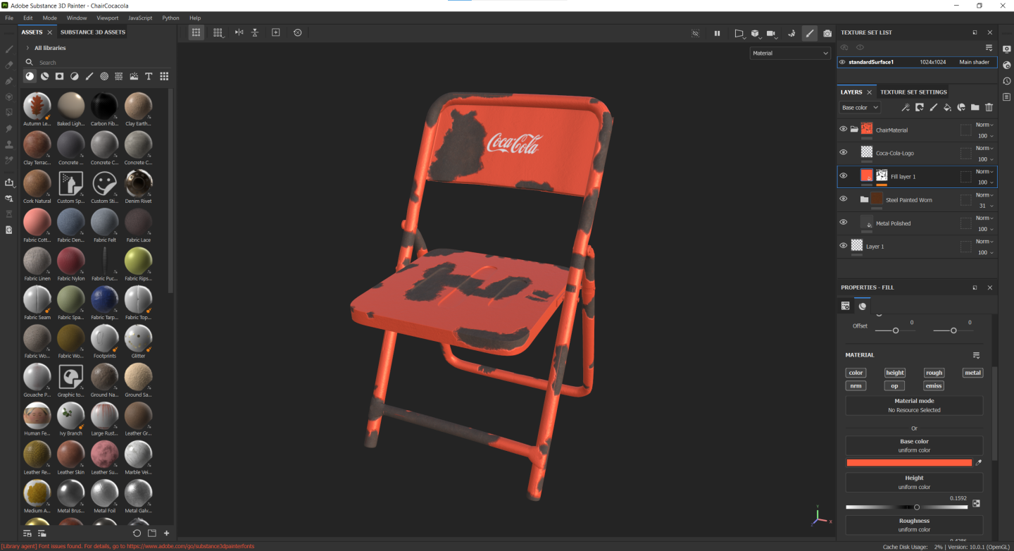Switch to Substance 3D Assets tab

pos(93,32)
